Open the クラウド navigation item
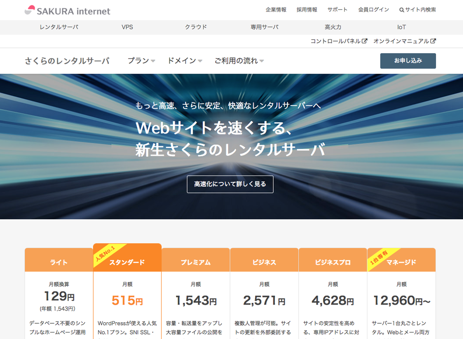Screen dimensions: 463x339 pyautogui.click(x=196, y=28)
